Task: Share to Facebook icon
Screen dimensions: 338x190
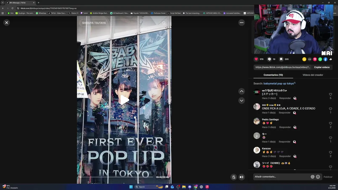Action: point(325,59)
